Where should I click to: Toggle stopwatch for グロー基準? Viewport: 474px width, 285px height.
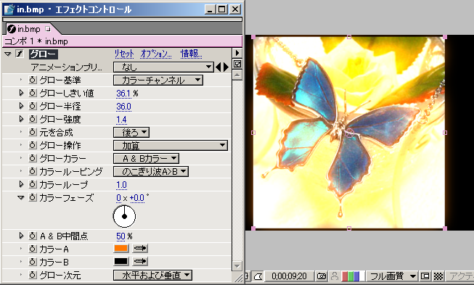[33, 80]
